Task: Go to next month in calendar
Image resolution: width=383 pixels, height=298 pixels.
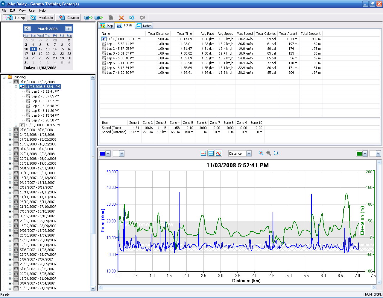Action: [x=69, y=29]
